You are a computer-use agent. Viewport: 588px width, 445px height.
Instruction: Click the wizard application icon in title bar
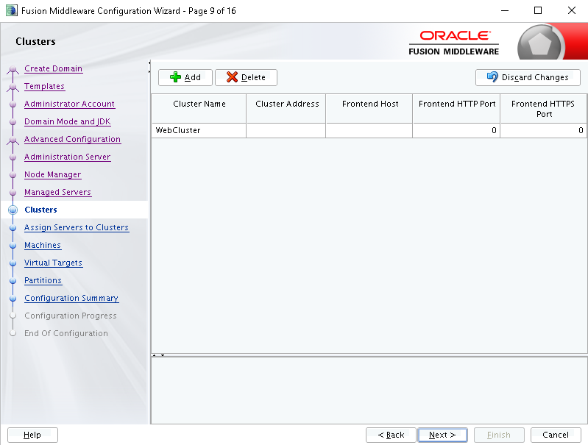click(x=12, y=10)
